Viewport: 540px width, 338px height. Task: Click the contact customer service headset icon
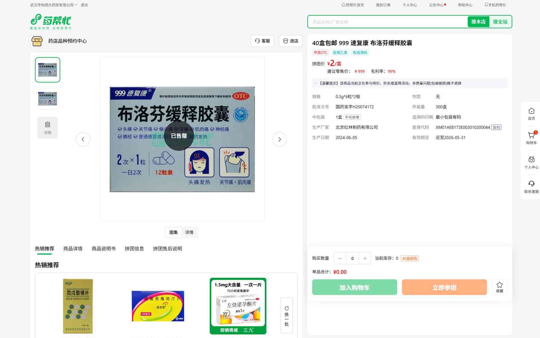coord(531,184)
